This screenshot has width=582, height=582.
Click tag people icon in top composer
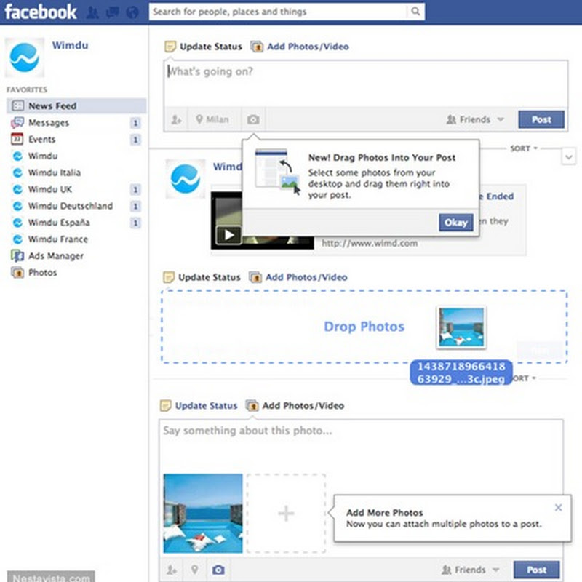[x=176, y=119]
